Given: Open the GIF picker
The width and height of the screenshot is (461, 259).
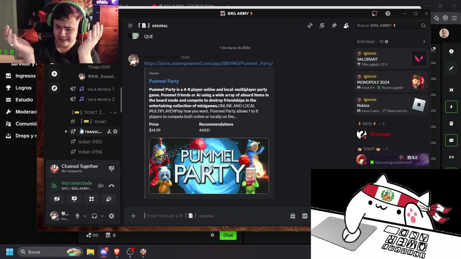Looking at the screenshot, I should click(x=305, y=216).
